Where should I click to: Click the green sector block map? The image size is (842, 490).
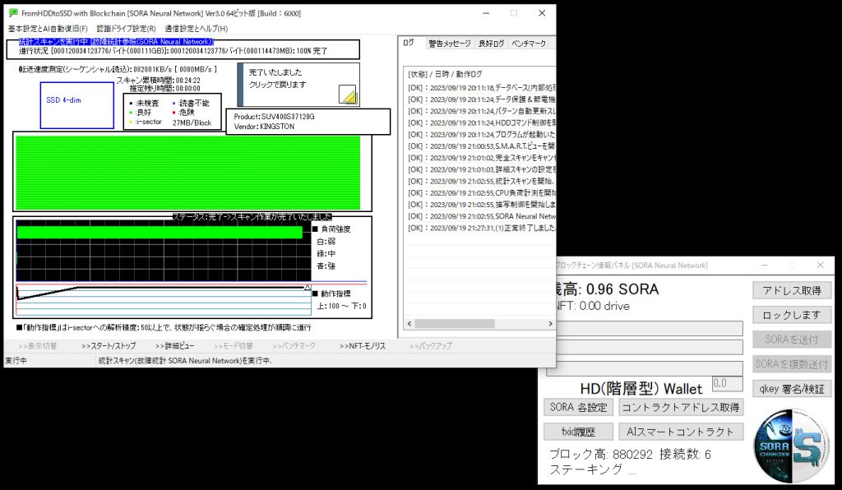188,173
